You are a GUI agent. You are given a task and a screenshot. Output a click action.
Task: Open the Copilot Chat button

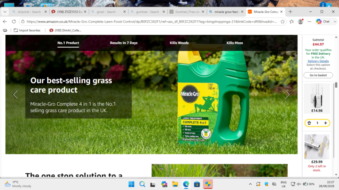[x=323, y=22]
